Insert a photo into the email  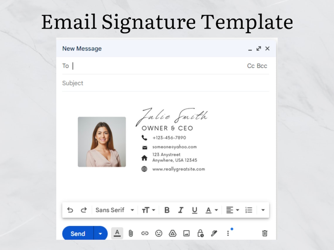186,233
